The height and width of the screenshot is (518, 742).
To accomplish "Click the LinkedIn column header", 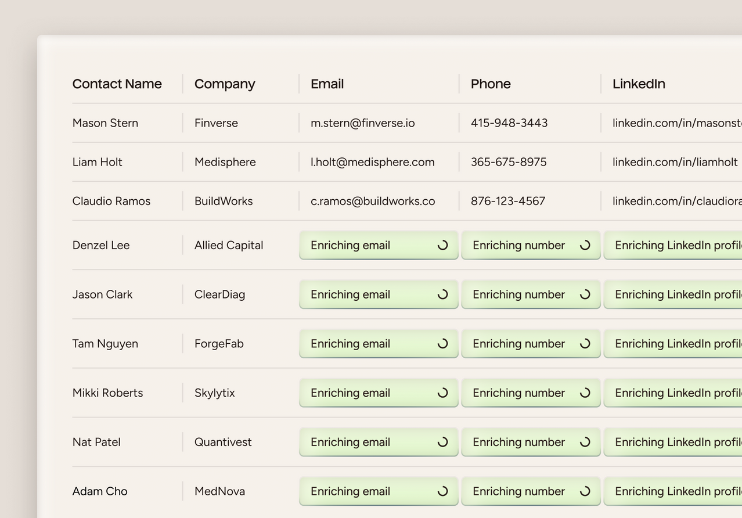I will coord(639,84).
